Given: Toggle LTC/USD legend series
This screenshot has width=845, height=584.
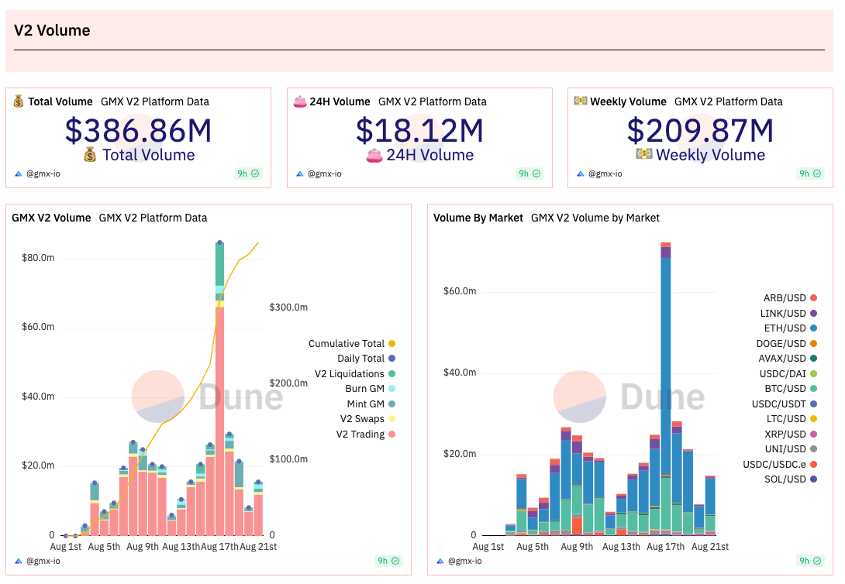Looking at the screenshot, I should click(x=792, y=418).
